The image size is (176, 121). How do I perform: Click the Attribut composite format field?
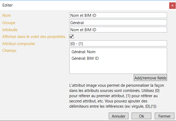coord(118,43)
